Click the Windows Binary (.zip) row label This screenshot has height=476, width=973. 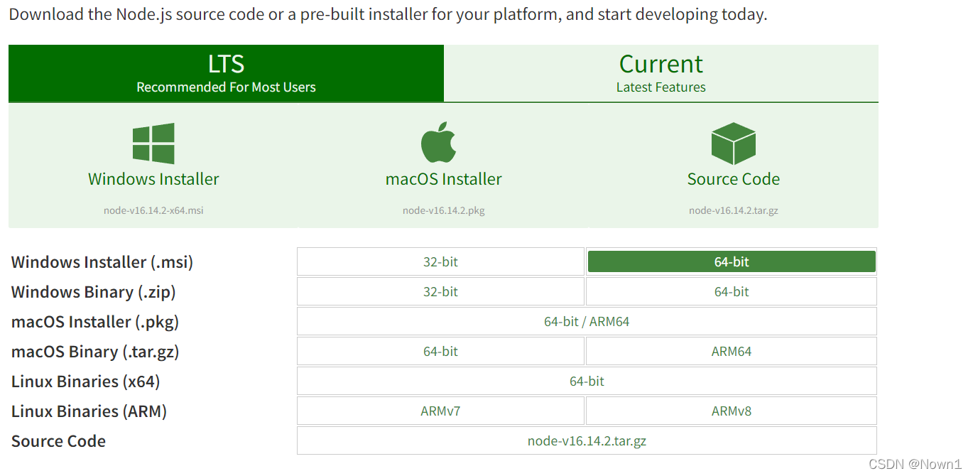pyautogui.click(x=94, y=292)
